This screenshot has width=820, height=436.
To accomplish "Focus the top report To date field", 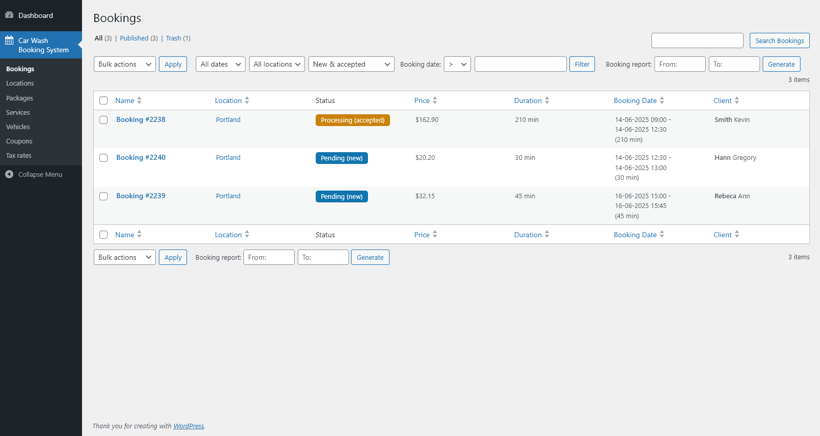I will coord(734,64).
